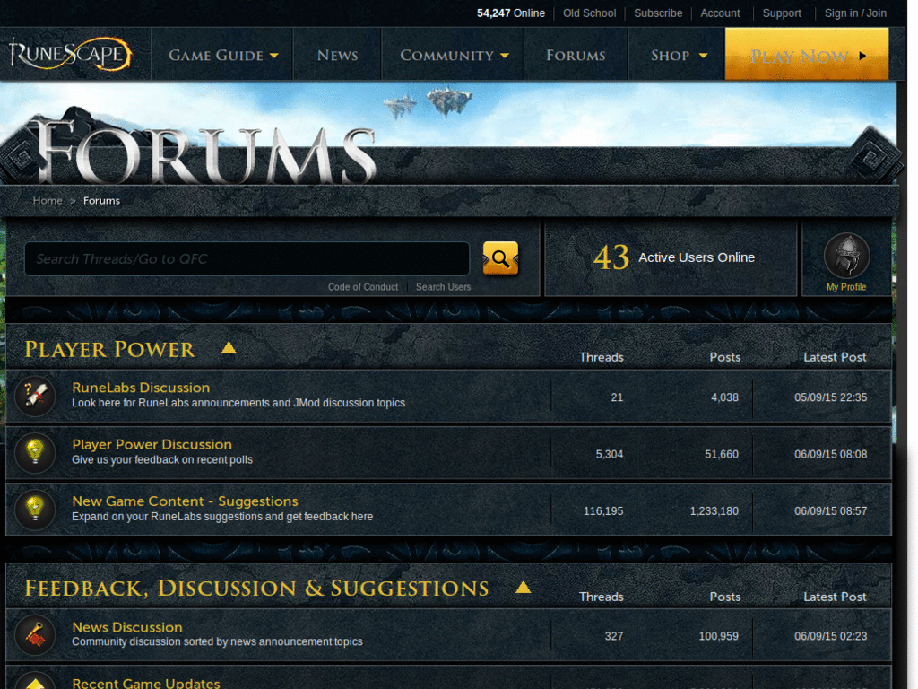The image size is (918, 689).
Task: Click the 5,304 threads count
Action: 609,454
